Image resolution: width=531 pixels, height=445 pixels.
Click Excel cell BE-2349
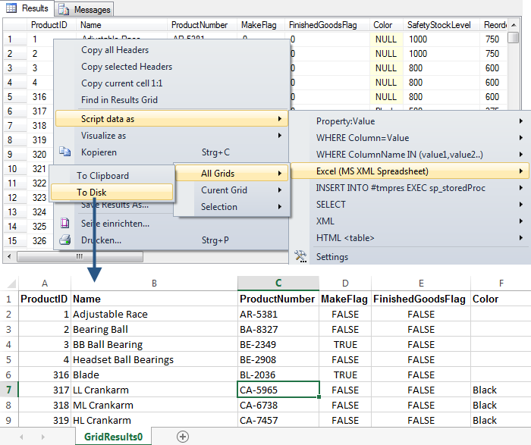click(278, 344)
